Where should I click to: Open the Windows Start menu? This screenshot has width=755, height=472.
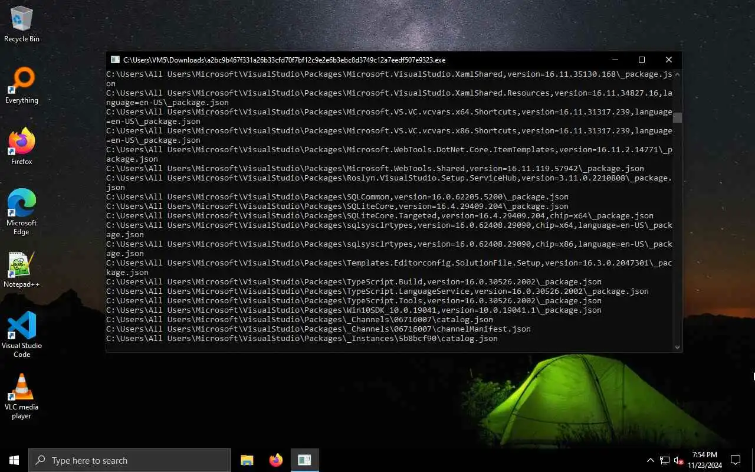(x=14, y=460)
